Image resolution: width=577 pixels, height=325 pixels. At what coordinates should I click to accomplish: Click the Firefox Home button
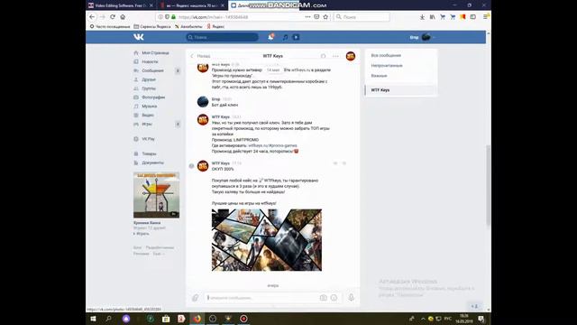(x=123, y=17)
